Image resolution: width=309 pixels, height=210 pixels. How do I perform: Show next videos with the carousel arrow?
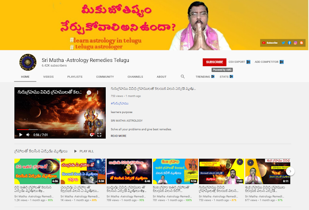(290, 171)
